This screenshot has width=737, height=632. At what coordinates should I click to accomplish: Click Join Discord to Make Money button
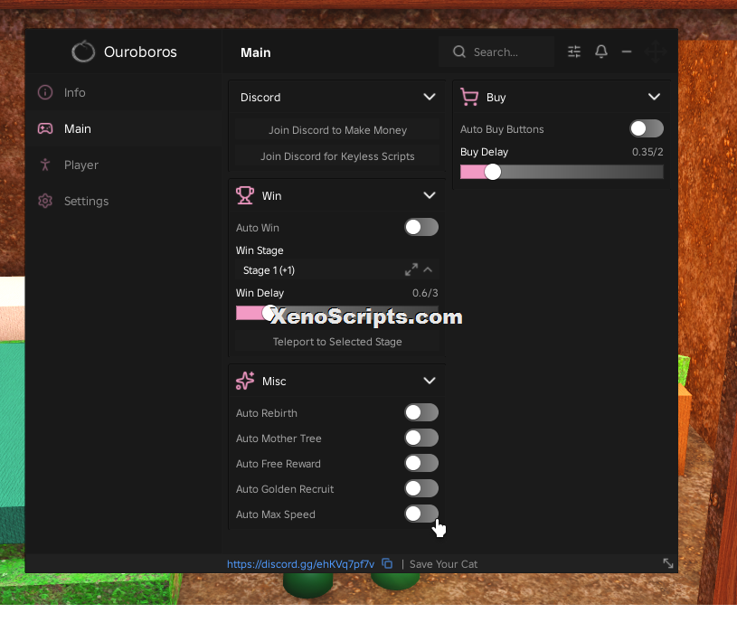click(x=337, y=129)
